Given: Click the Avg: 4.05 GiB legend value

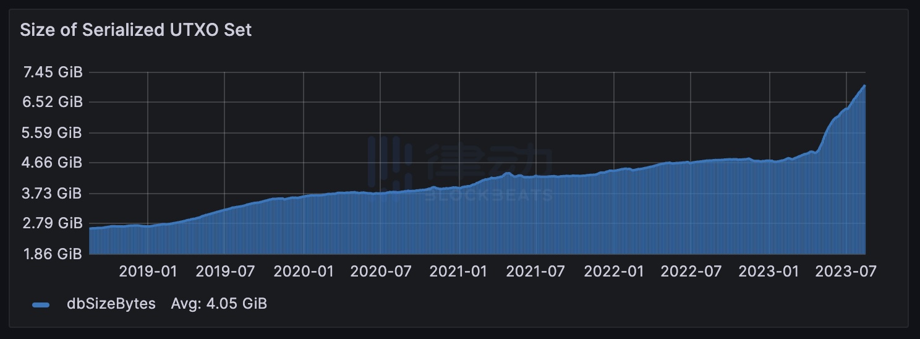Looking at the screenshot, I should pos(219,304).
